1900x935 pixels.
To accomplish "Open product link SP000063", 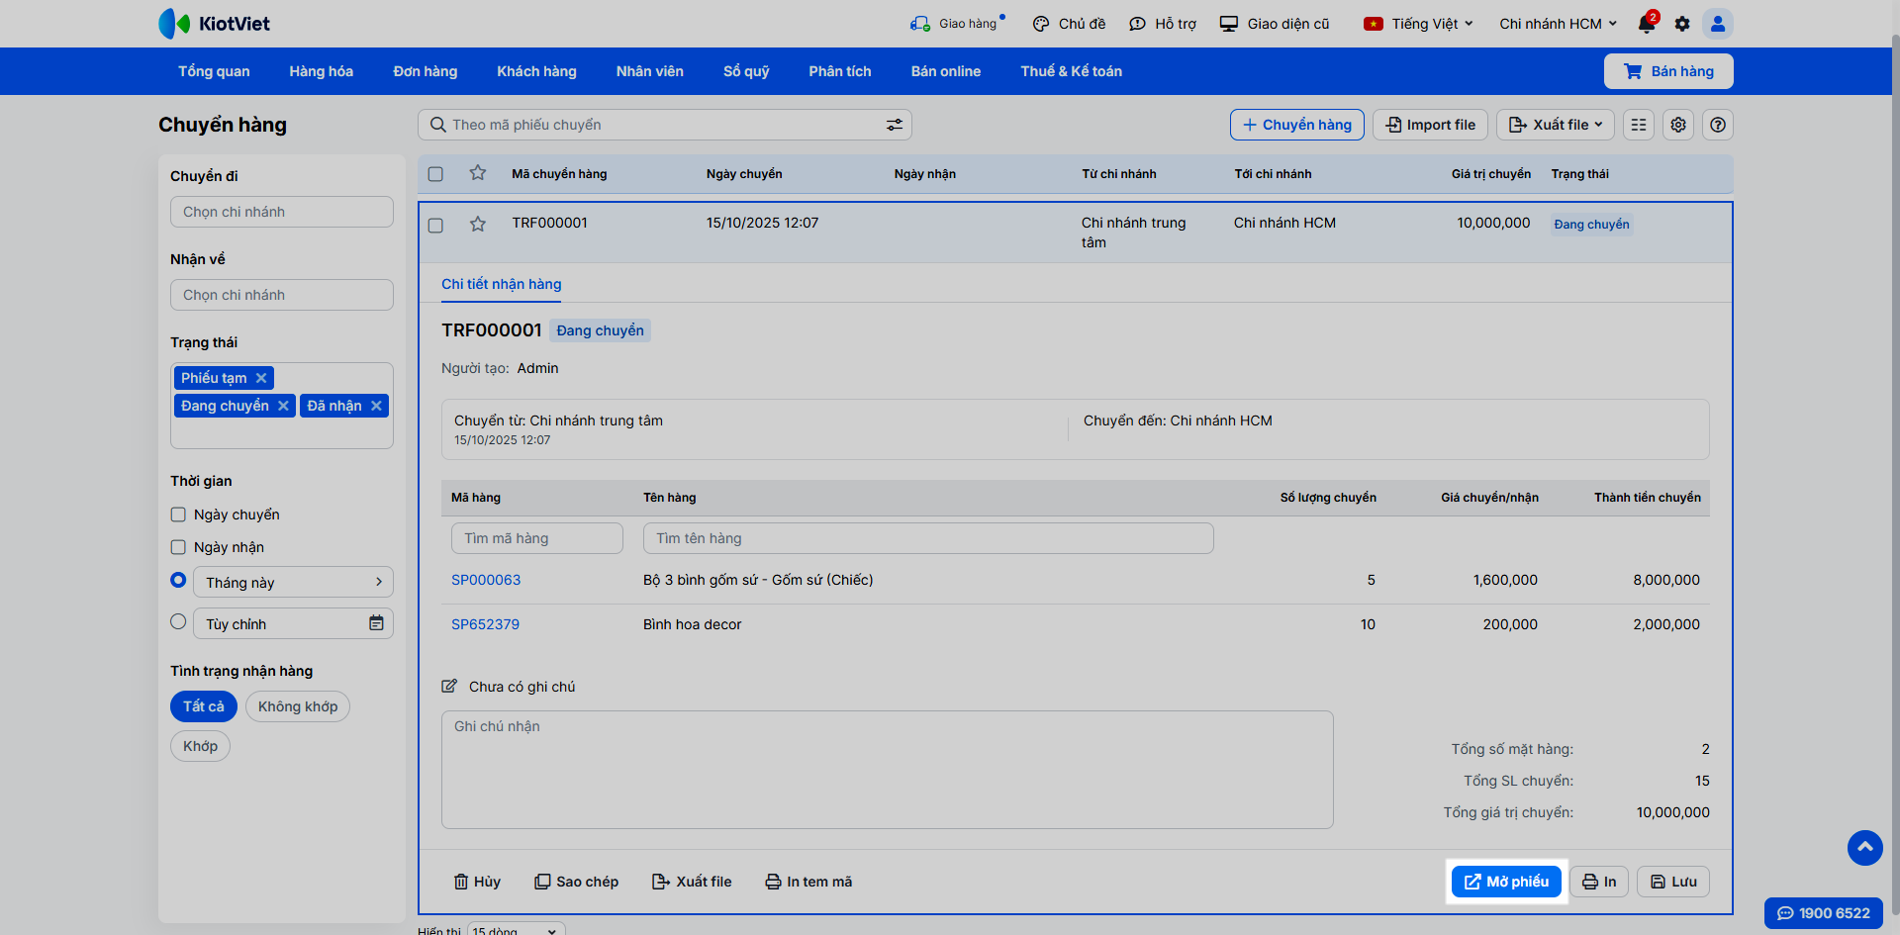I will [486, 580].
